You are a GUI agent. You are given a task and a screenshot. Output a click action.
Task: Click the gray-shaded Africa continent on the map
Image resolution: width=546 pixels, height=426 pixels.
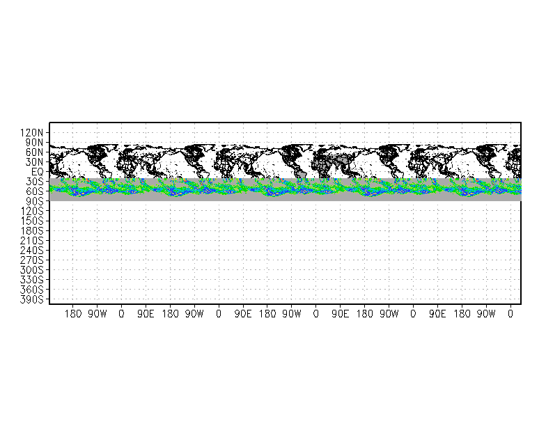[321, 167]
